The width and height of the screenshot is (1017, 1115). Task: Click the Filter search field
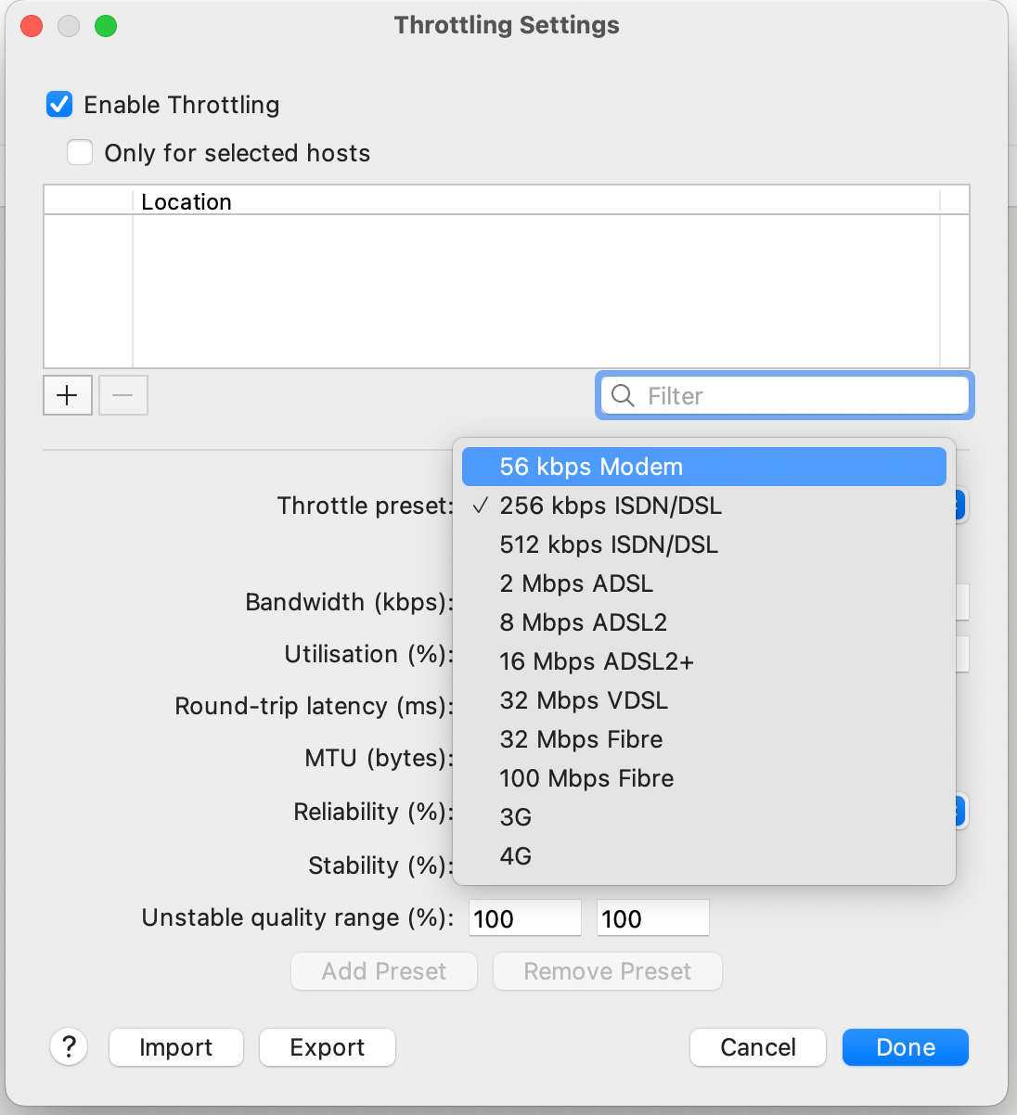pos(798,396)
